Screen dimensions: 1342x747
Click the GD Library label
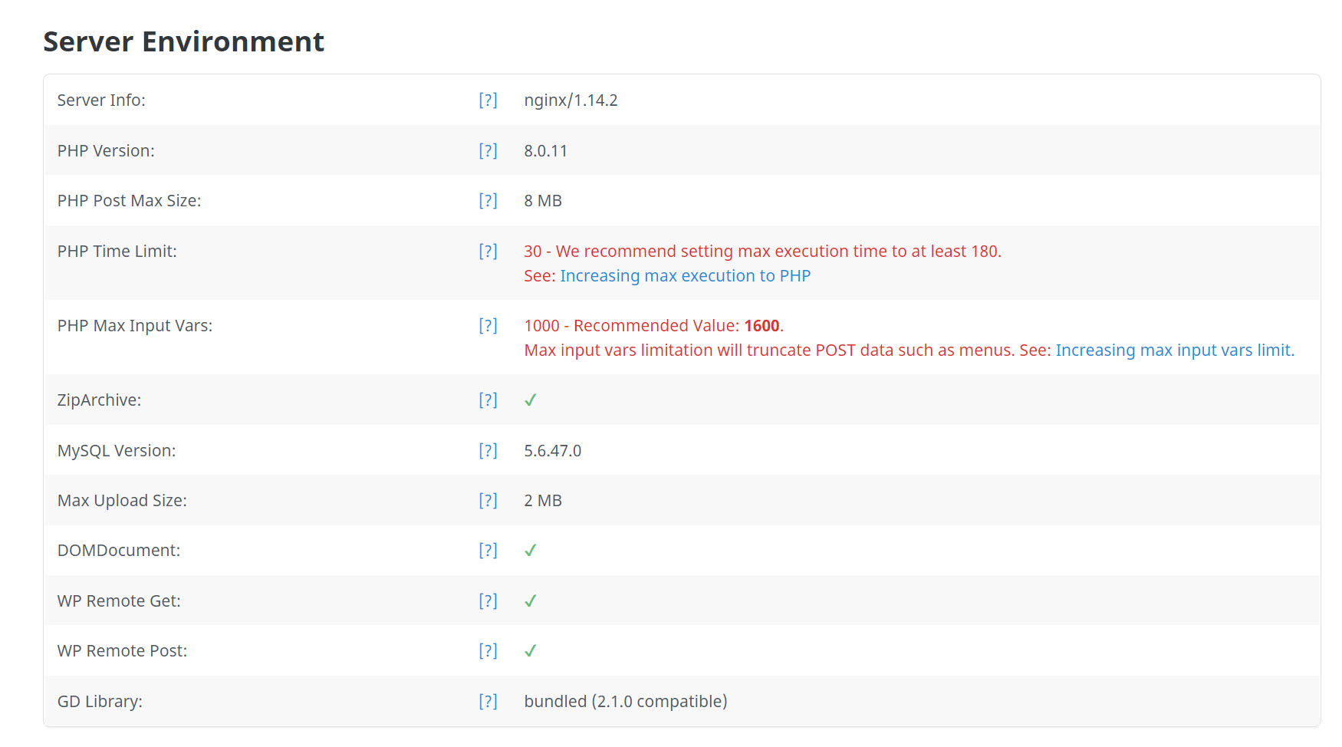[x=100, y=702]
